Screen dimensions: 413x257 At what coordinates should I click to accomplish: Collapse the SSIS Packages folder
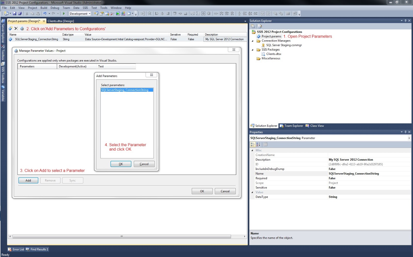pyautogui.click(x=252, y=50)
